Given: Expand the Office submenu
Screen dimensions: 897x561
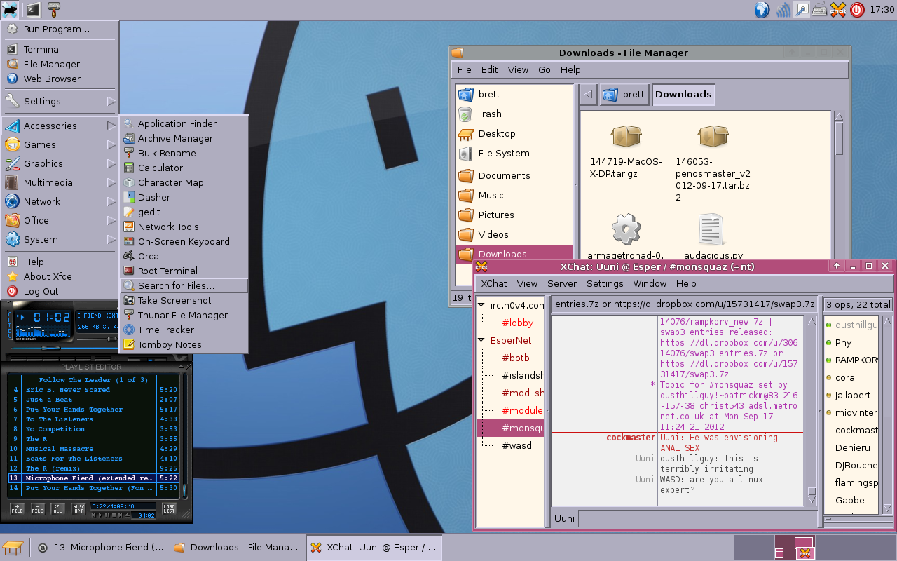Looking at the screenshot, I should pos(60,220).
